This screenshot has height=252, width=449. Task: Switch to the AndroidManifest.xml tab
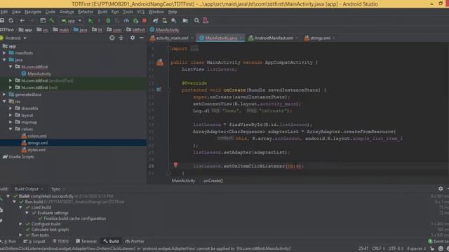pos(274,38)
